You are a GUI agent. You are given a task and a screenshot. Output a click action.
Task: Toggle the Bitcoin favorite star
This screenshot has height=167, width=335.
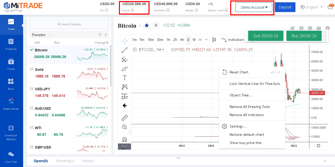tap(147, 25)
